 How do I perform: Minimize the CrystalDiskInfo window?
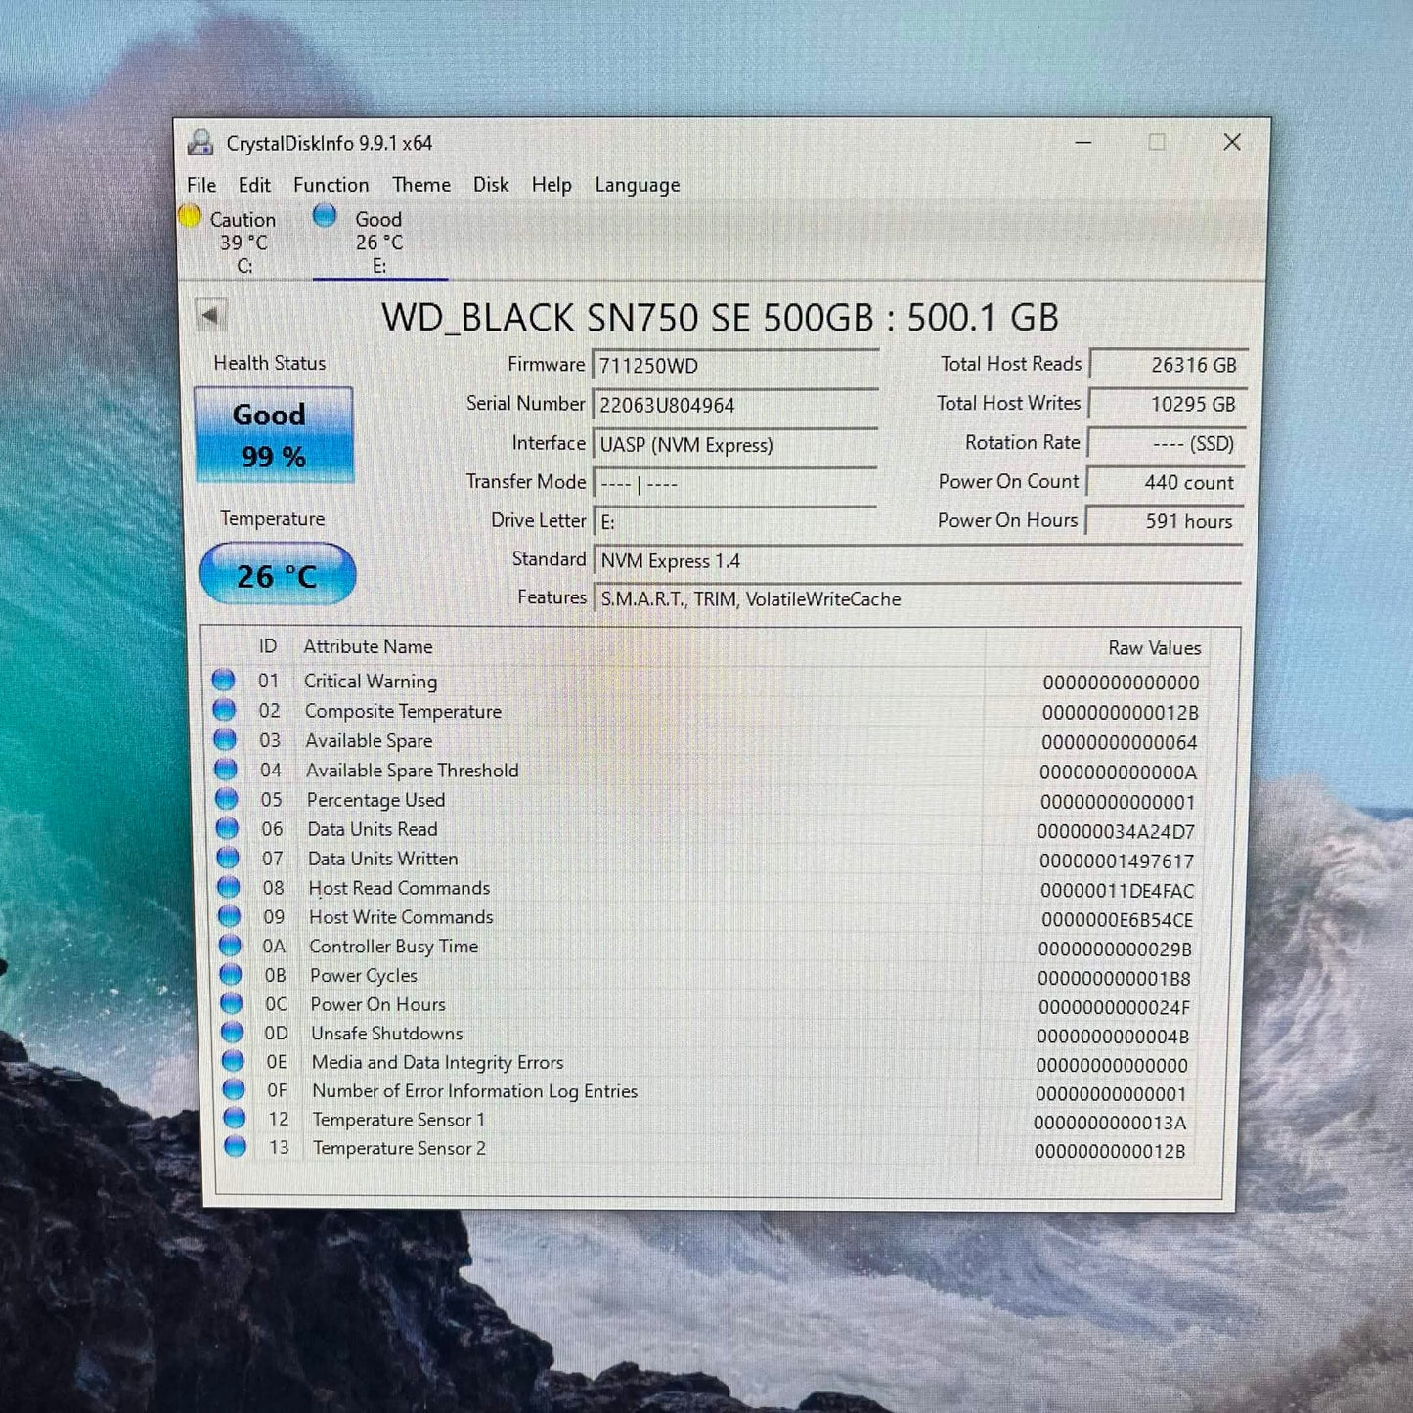coord(1083,142)
